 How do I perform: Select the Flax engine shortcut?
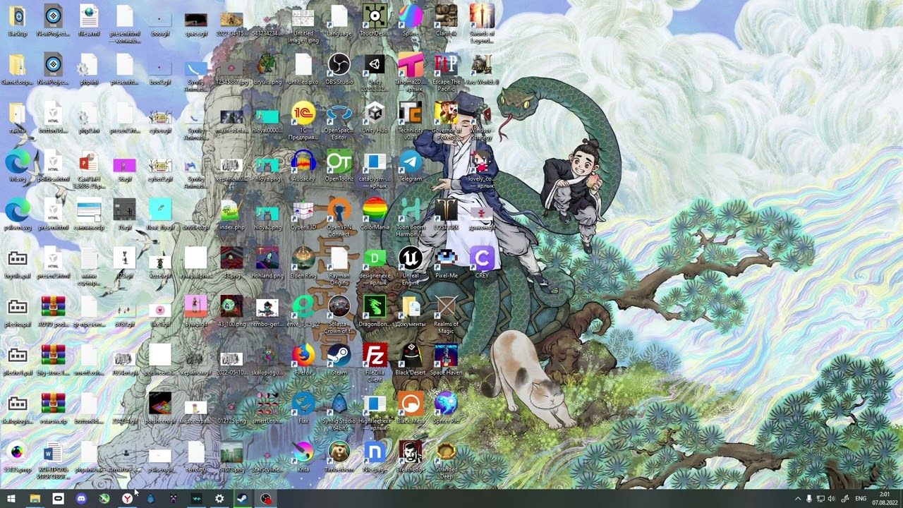coord(303,407)
